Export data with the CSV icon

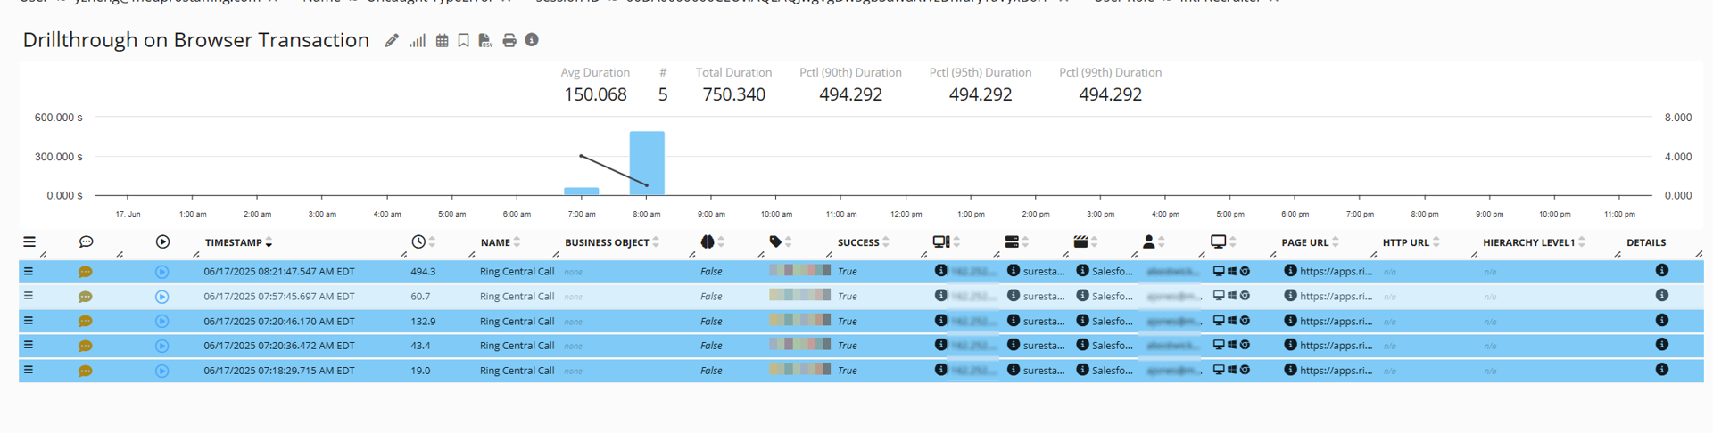[x=485, y=41]
